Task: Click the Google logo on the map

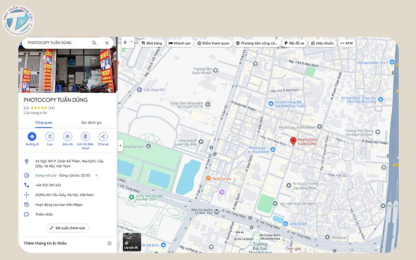Action: pyautogui.click(x=293, y=249)
